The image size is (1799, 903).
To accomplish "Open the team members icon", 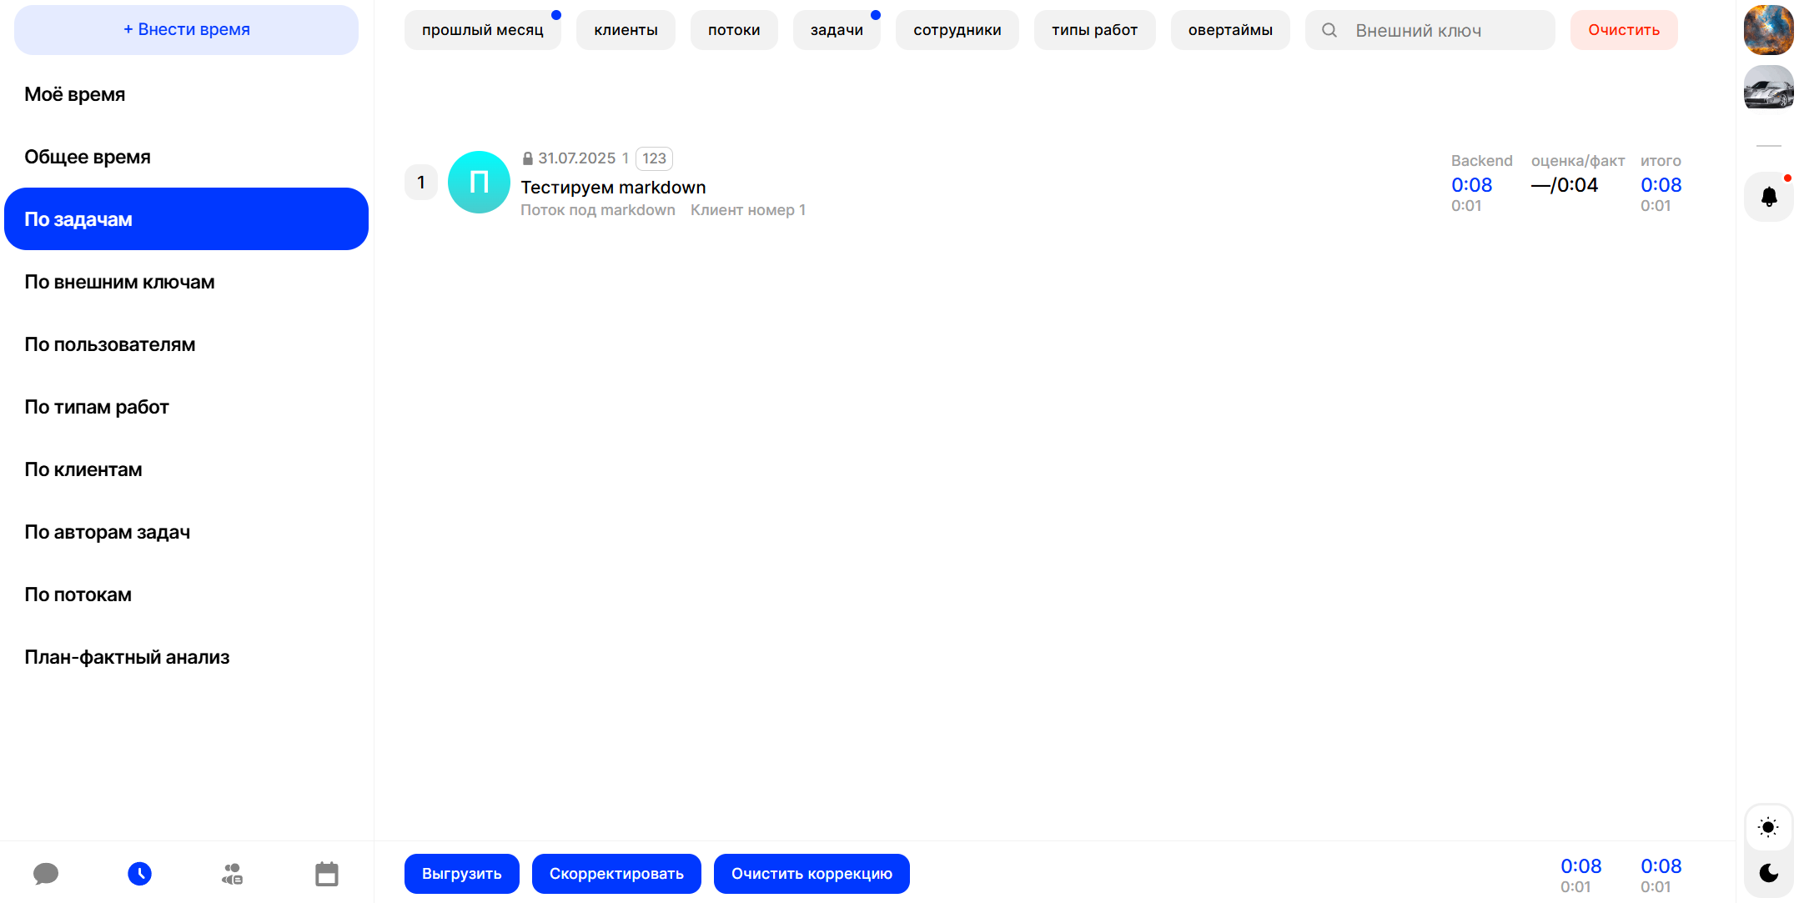I will (232, 873).
